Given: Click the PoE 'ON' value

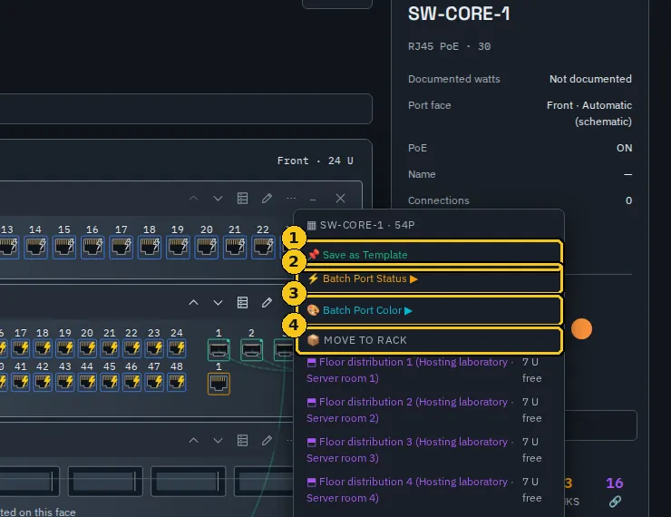Looking at the screenshot, I should [625, 148].
